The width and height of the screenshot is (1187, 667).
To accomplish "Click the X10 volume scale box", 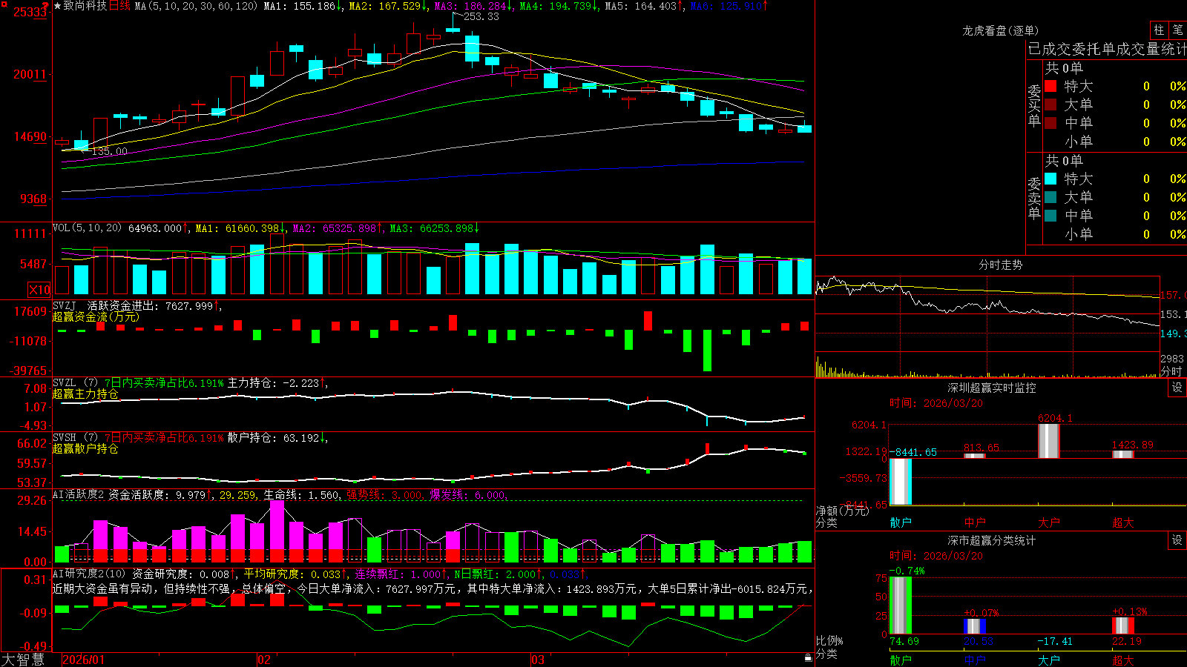I will pyautogui.click(x=39, y=290).
